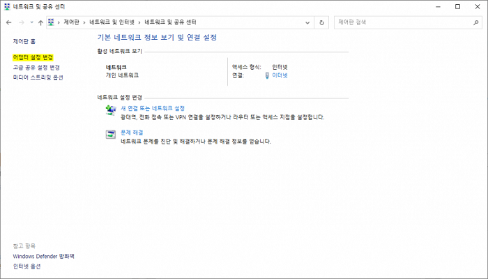Open Windows Defender 방화벽 link
Image resolution: width=488 pixels, height=279 pixels.
click(x=43, y=257)
